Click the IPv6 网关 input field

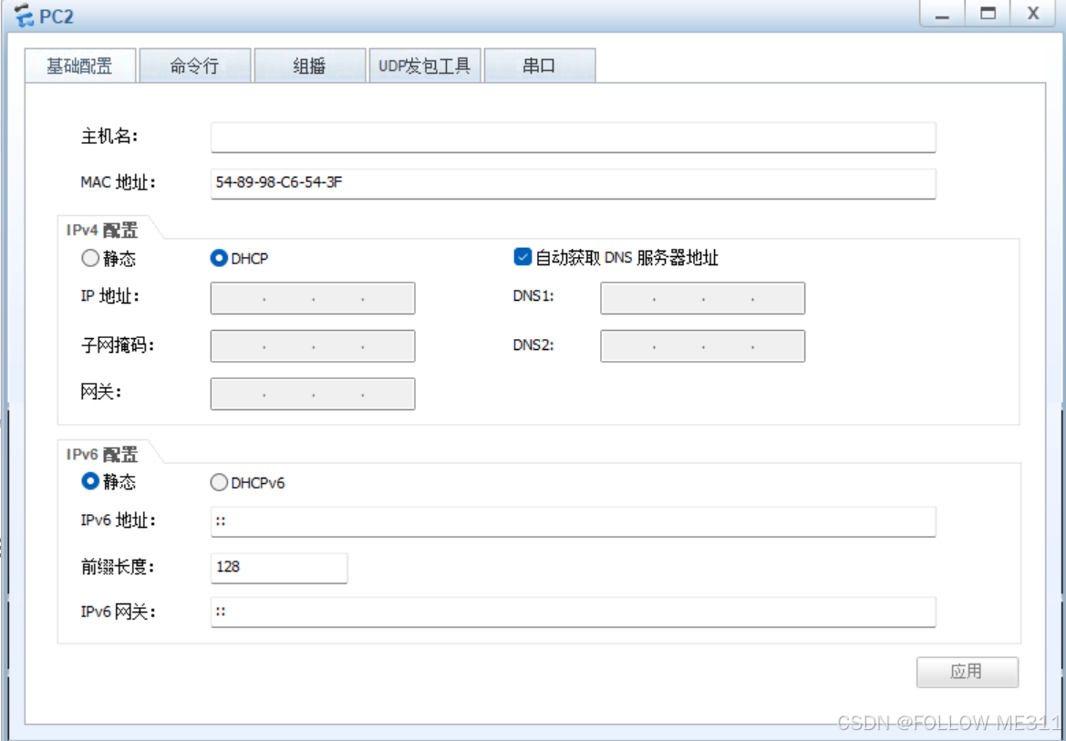click(x=573, y=612)
